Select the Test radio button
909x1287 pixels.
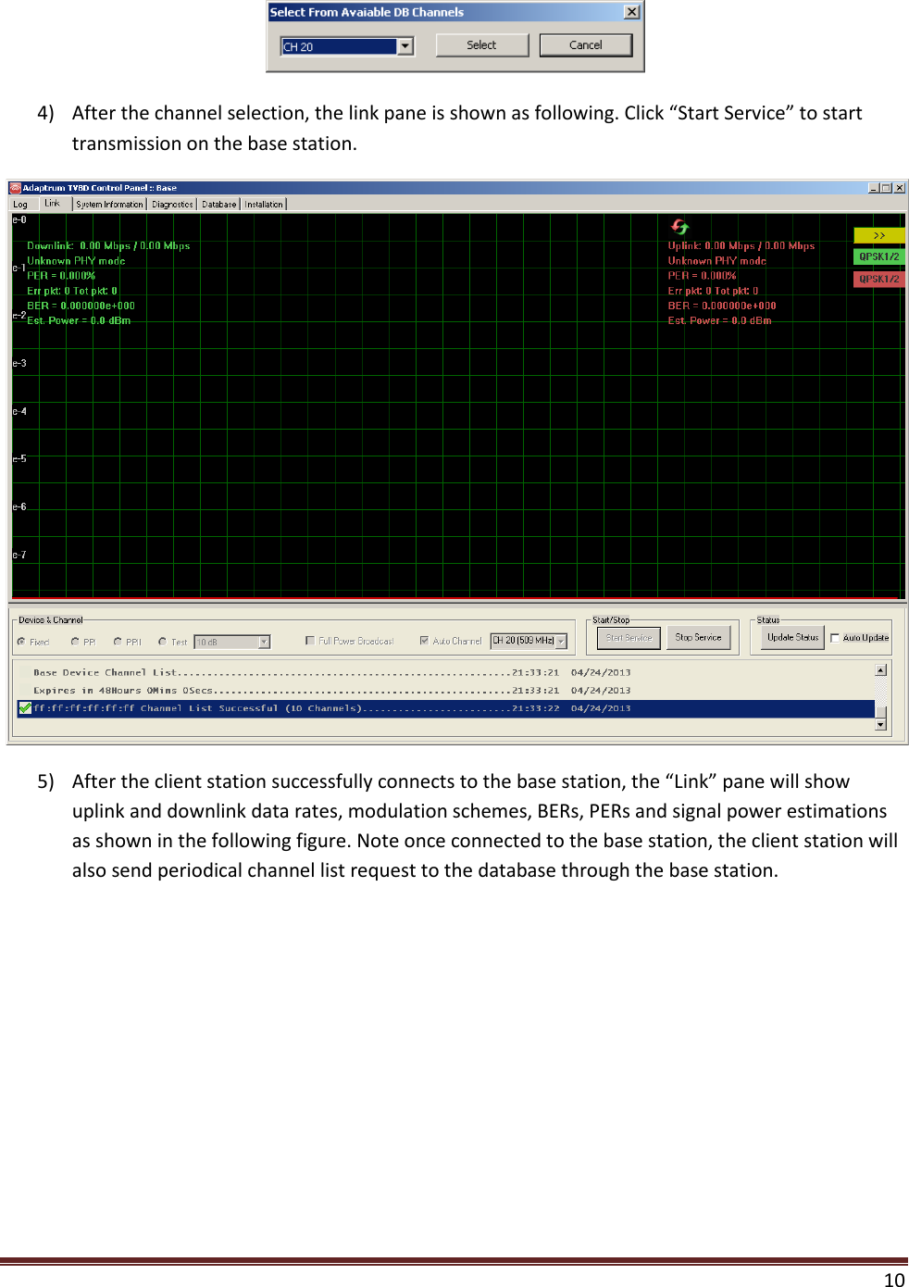coord(162,642)
